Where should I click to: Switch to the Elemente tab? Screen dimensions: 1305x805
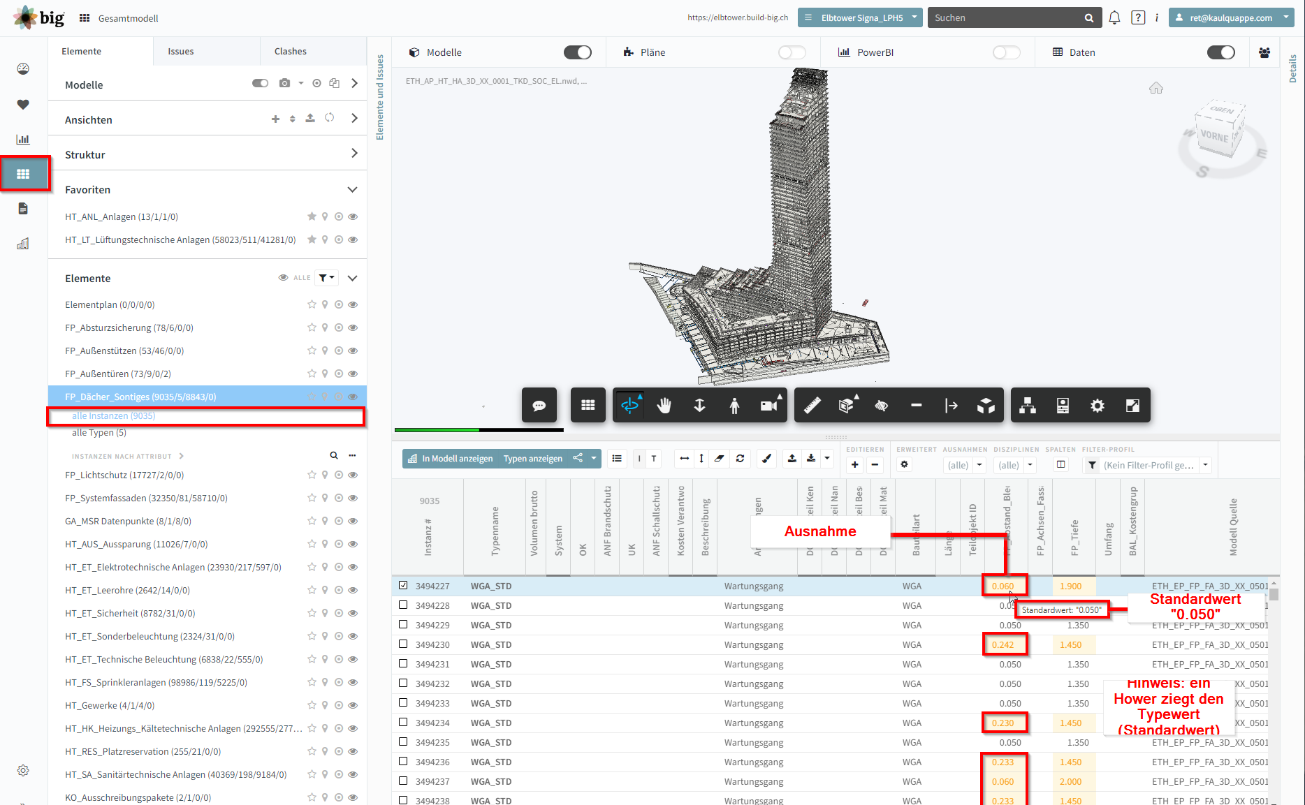pos(82,51)
